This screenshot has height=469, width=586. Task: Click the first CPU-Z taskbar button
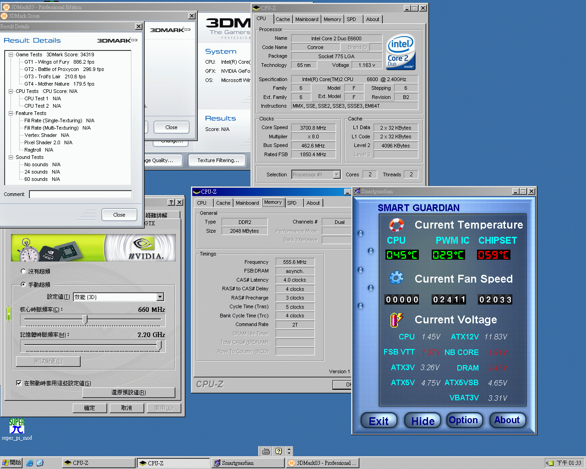coord(99,463)
